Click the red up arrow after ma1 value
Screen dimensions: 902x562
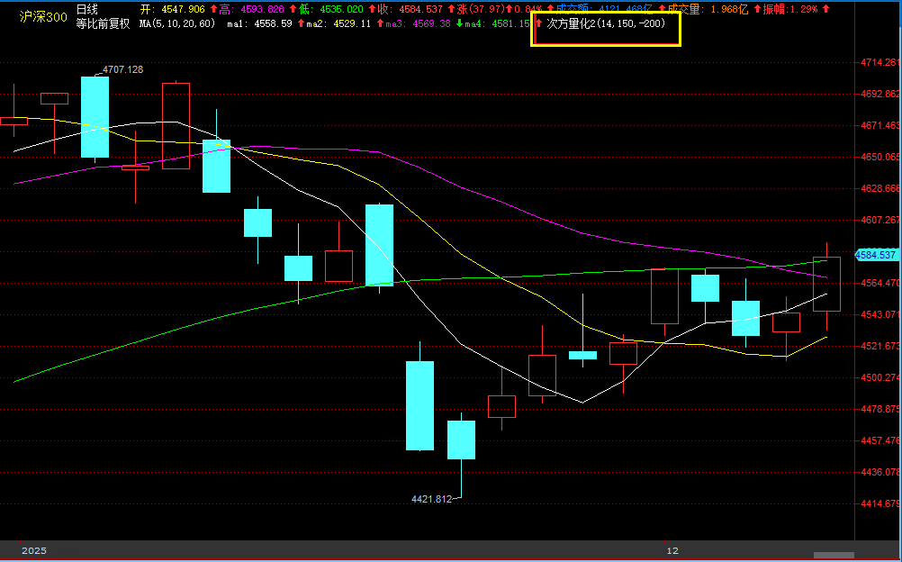pos(301,23)
